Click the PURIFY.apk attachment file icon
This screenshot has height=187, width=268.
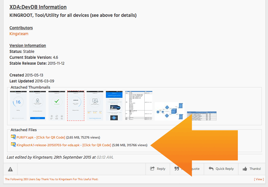click(x=13, y=137)
